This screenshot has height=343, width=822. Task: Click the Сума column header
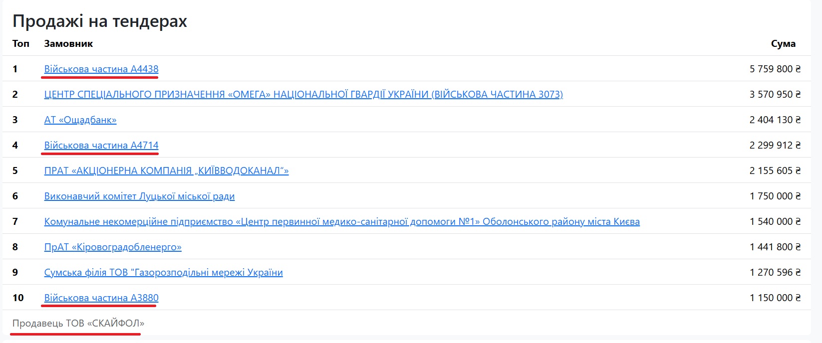click(x=783, y=43)
